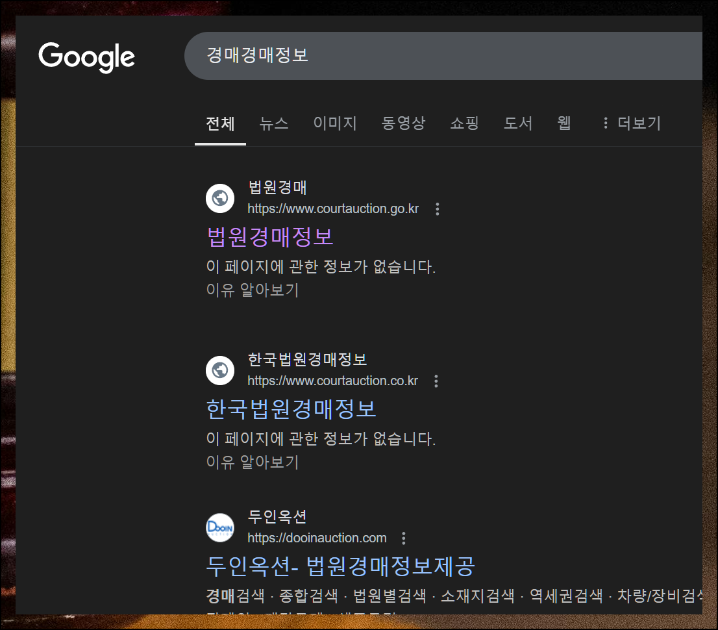Screen dimensions: 718x630
Task: Open the 두인옥션- 법원경매정보제공 result
Action: [341, 566]
